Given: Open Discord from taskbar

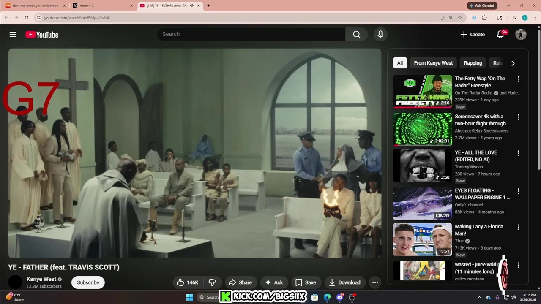Looking at the screenshot, I should 340,297.
